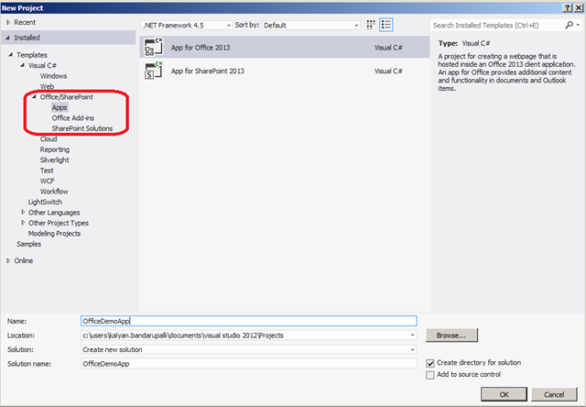Enable Add to source control checkbox
The height and width of the screenshot is (407, 586).
click(x=430, y=375)
